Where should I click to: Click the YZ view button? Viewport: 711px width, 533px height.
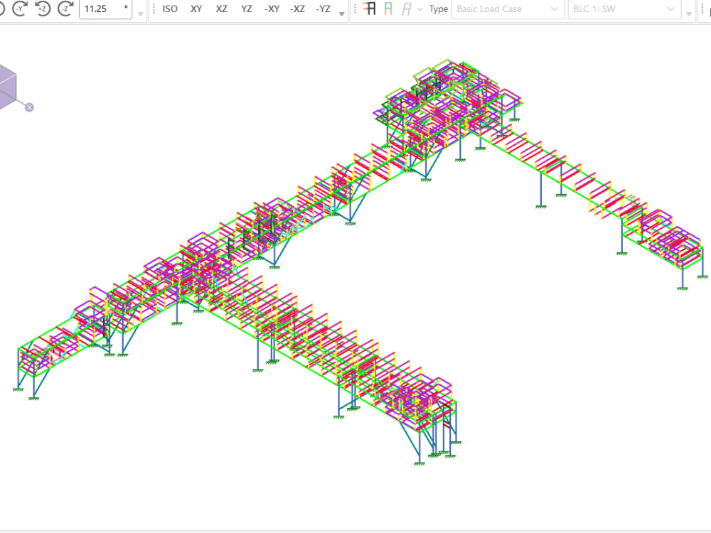pos(246,9)
